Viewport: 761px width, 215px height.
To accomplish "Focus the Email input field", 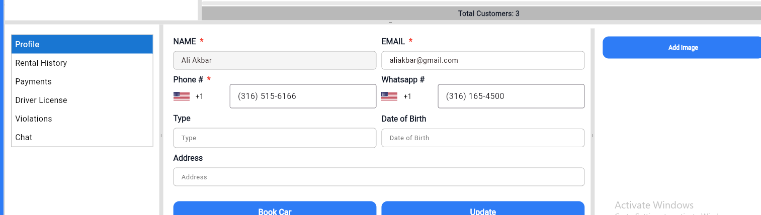I will (483, 60).
